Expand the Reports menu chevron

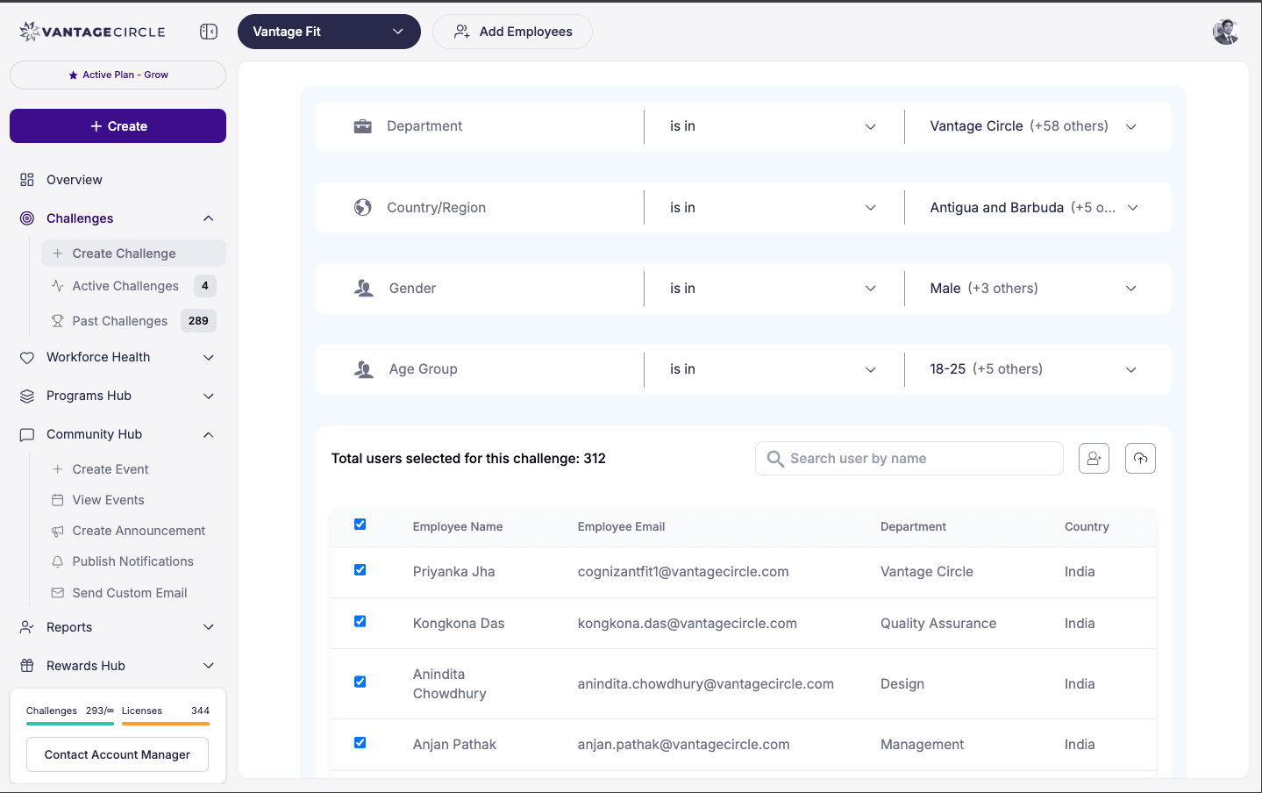click(209, 627)
